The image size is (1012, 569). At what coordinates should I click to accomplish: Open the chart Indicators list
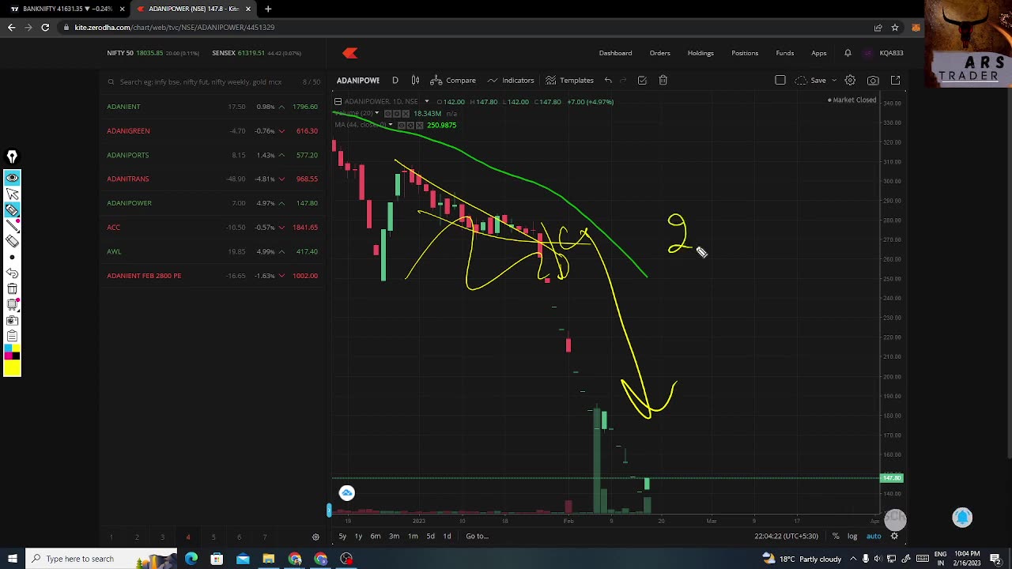[x=511, y=80]
